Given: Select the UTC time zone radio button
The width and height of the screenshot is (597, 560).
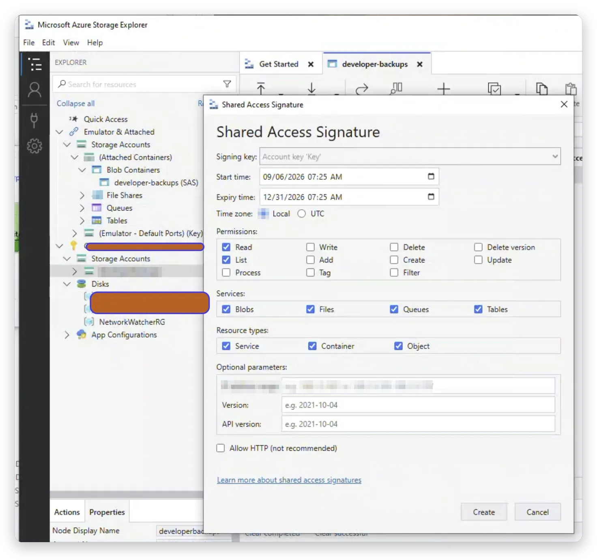Looking at the screenshot, I should pos(301,213).
